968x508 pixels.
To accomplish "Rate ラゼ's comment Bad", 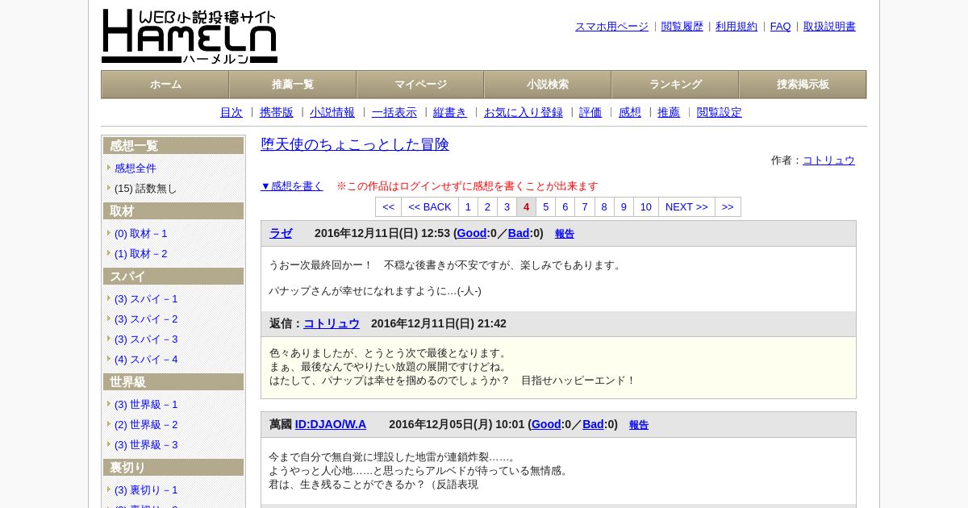I will 519,233.
